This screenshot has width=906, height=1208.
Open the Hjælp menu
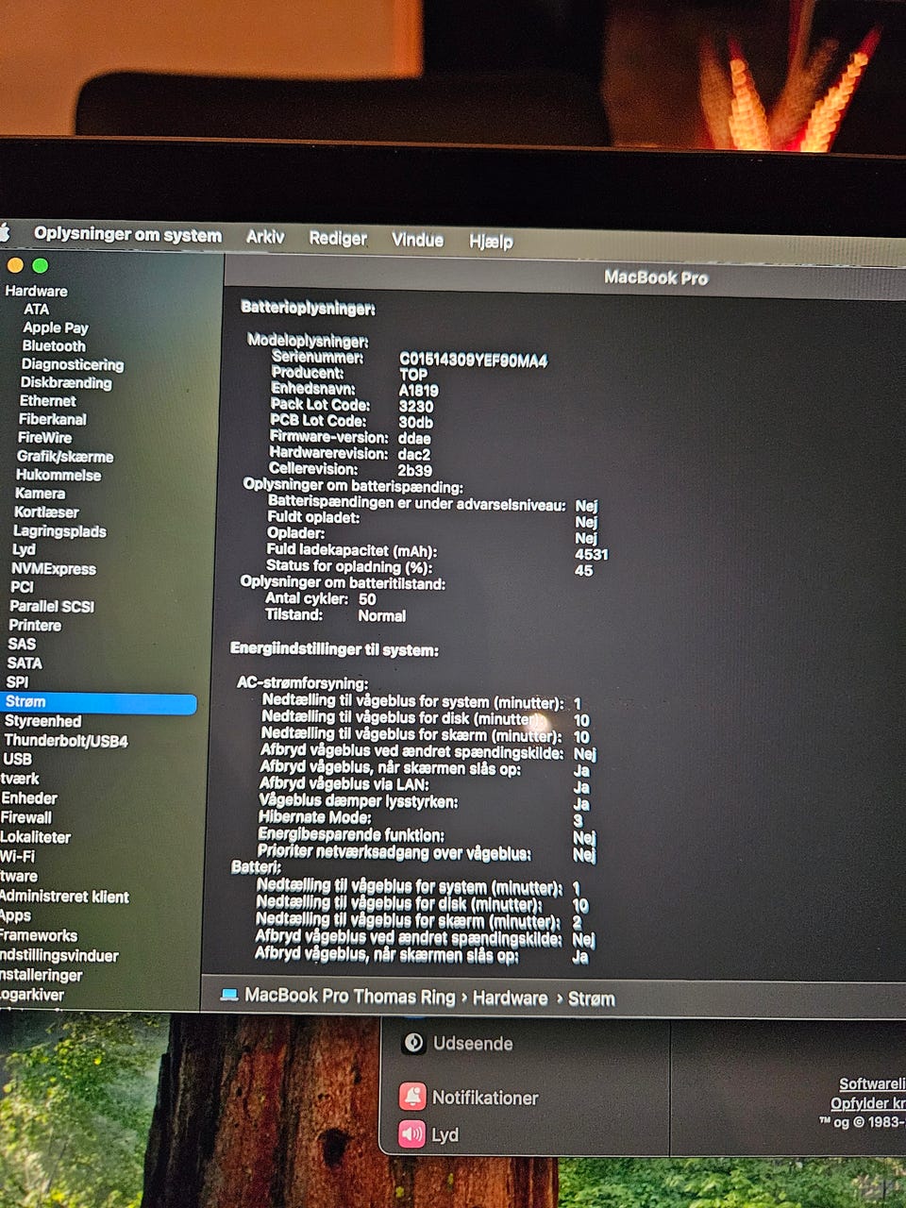point(491,242)
